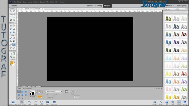This screenshot has width=189, height=106.
Task: Open the Filtr menu
Action: pos(47,2)
